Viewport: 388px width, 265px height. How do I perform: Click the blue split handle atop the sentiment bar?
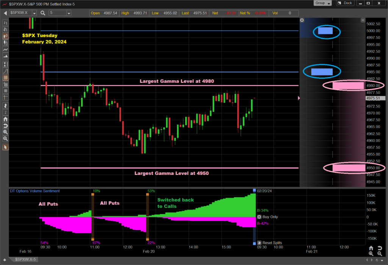[x=254, y=190]
